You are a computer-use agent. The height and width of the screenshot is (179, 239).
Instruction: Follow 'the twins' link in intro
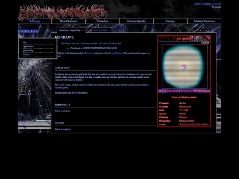90,53
